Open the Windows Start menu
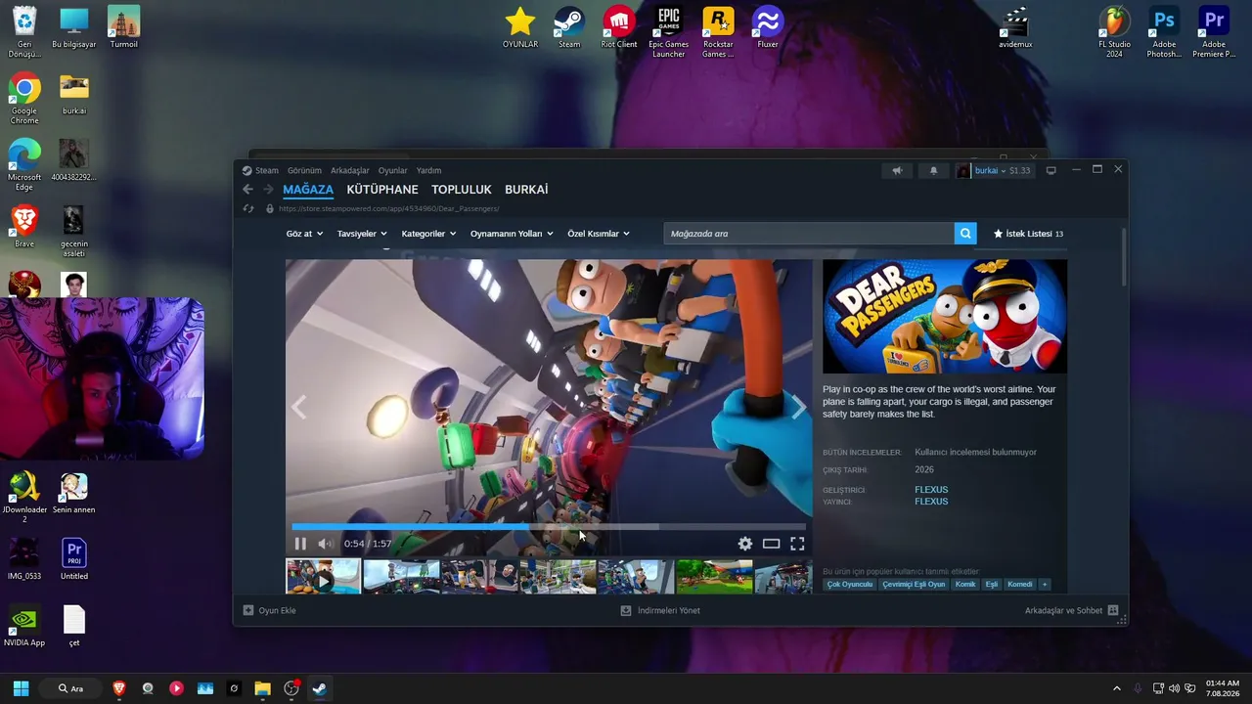The width and height of the screenshot is (1252, 704). point(21,688)
